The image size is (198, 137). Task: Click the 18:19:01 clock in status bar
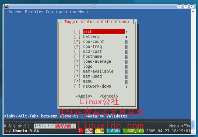pyautogui.click(x=181, y=131)
